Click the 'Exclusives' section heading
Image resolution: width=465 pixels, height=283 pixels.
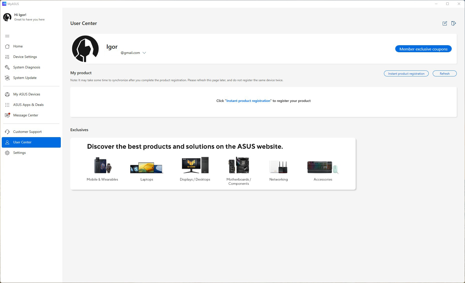tap(79, 130)
